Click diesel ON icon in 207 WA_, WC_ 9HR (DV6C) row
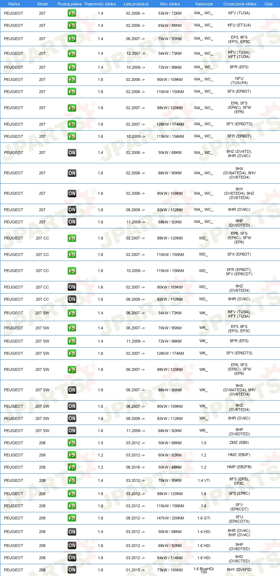The image size is (280, 576). (x=72, y=210)
